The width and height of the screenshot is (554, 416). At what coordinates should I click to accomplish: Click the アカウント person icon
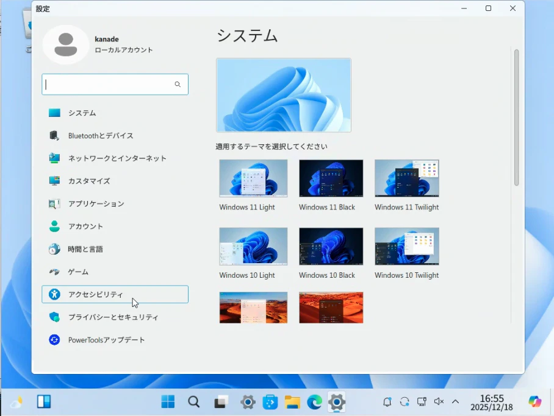click(54, 226)
